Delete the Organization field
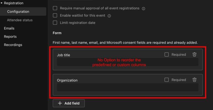The width and height of the screenshot is (213, 110). [x=194, y=80]
